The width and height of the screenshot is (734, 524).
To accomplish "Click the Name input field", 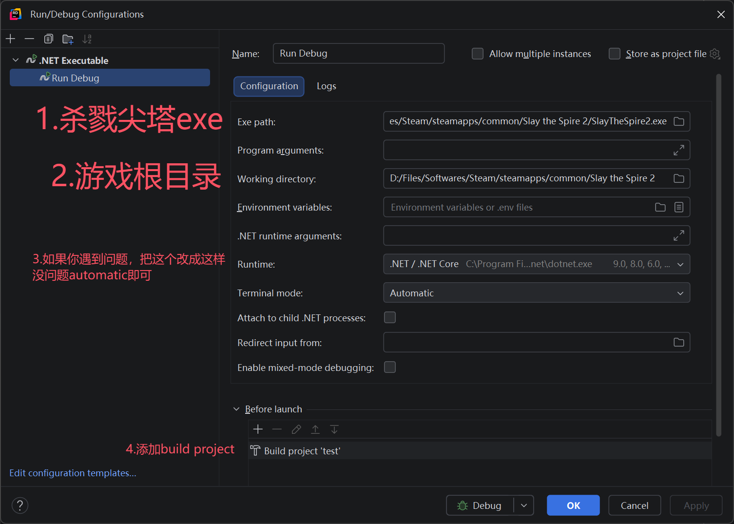I will click(x=359, y=53).
